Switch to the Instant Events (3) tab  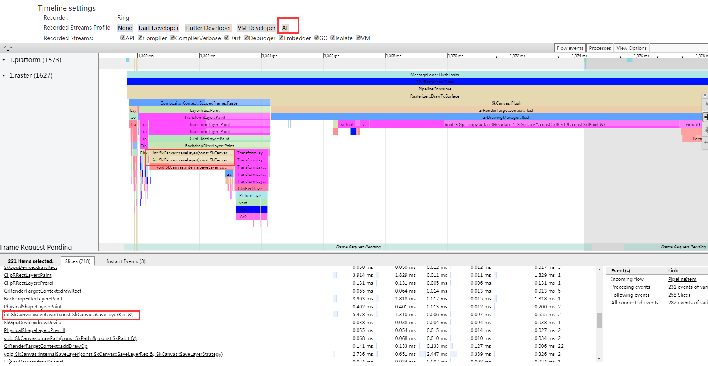click(126, 261)
